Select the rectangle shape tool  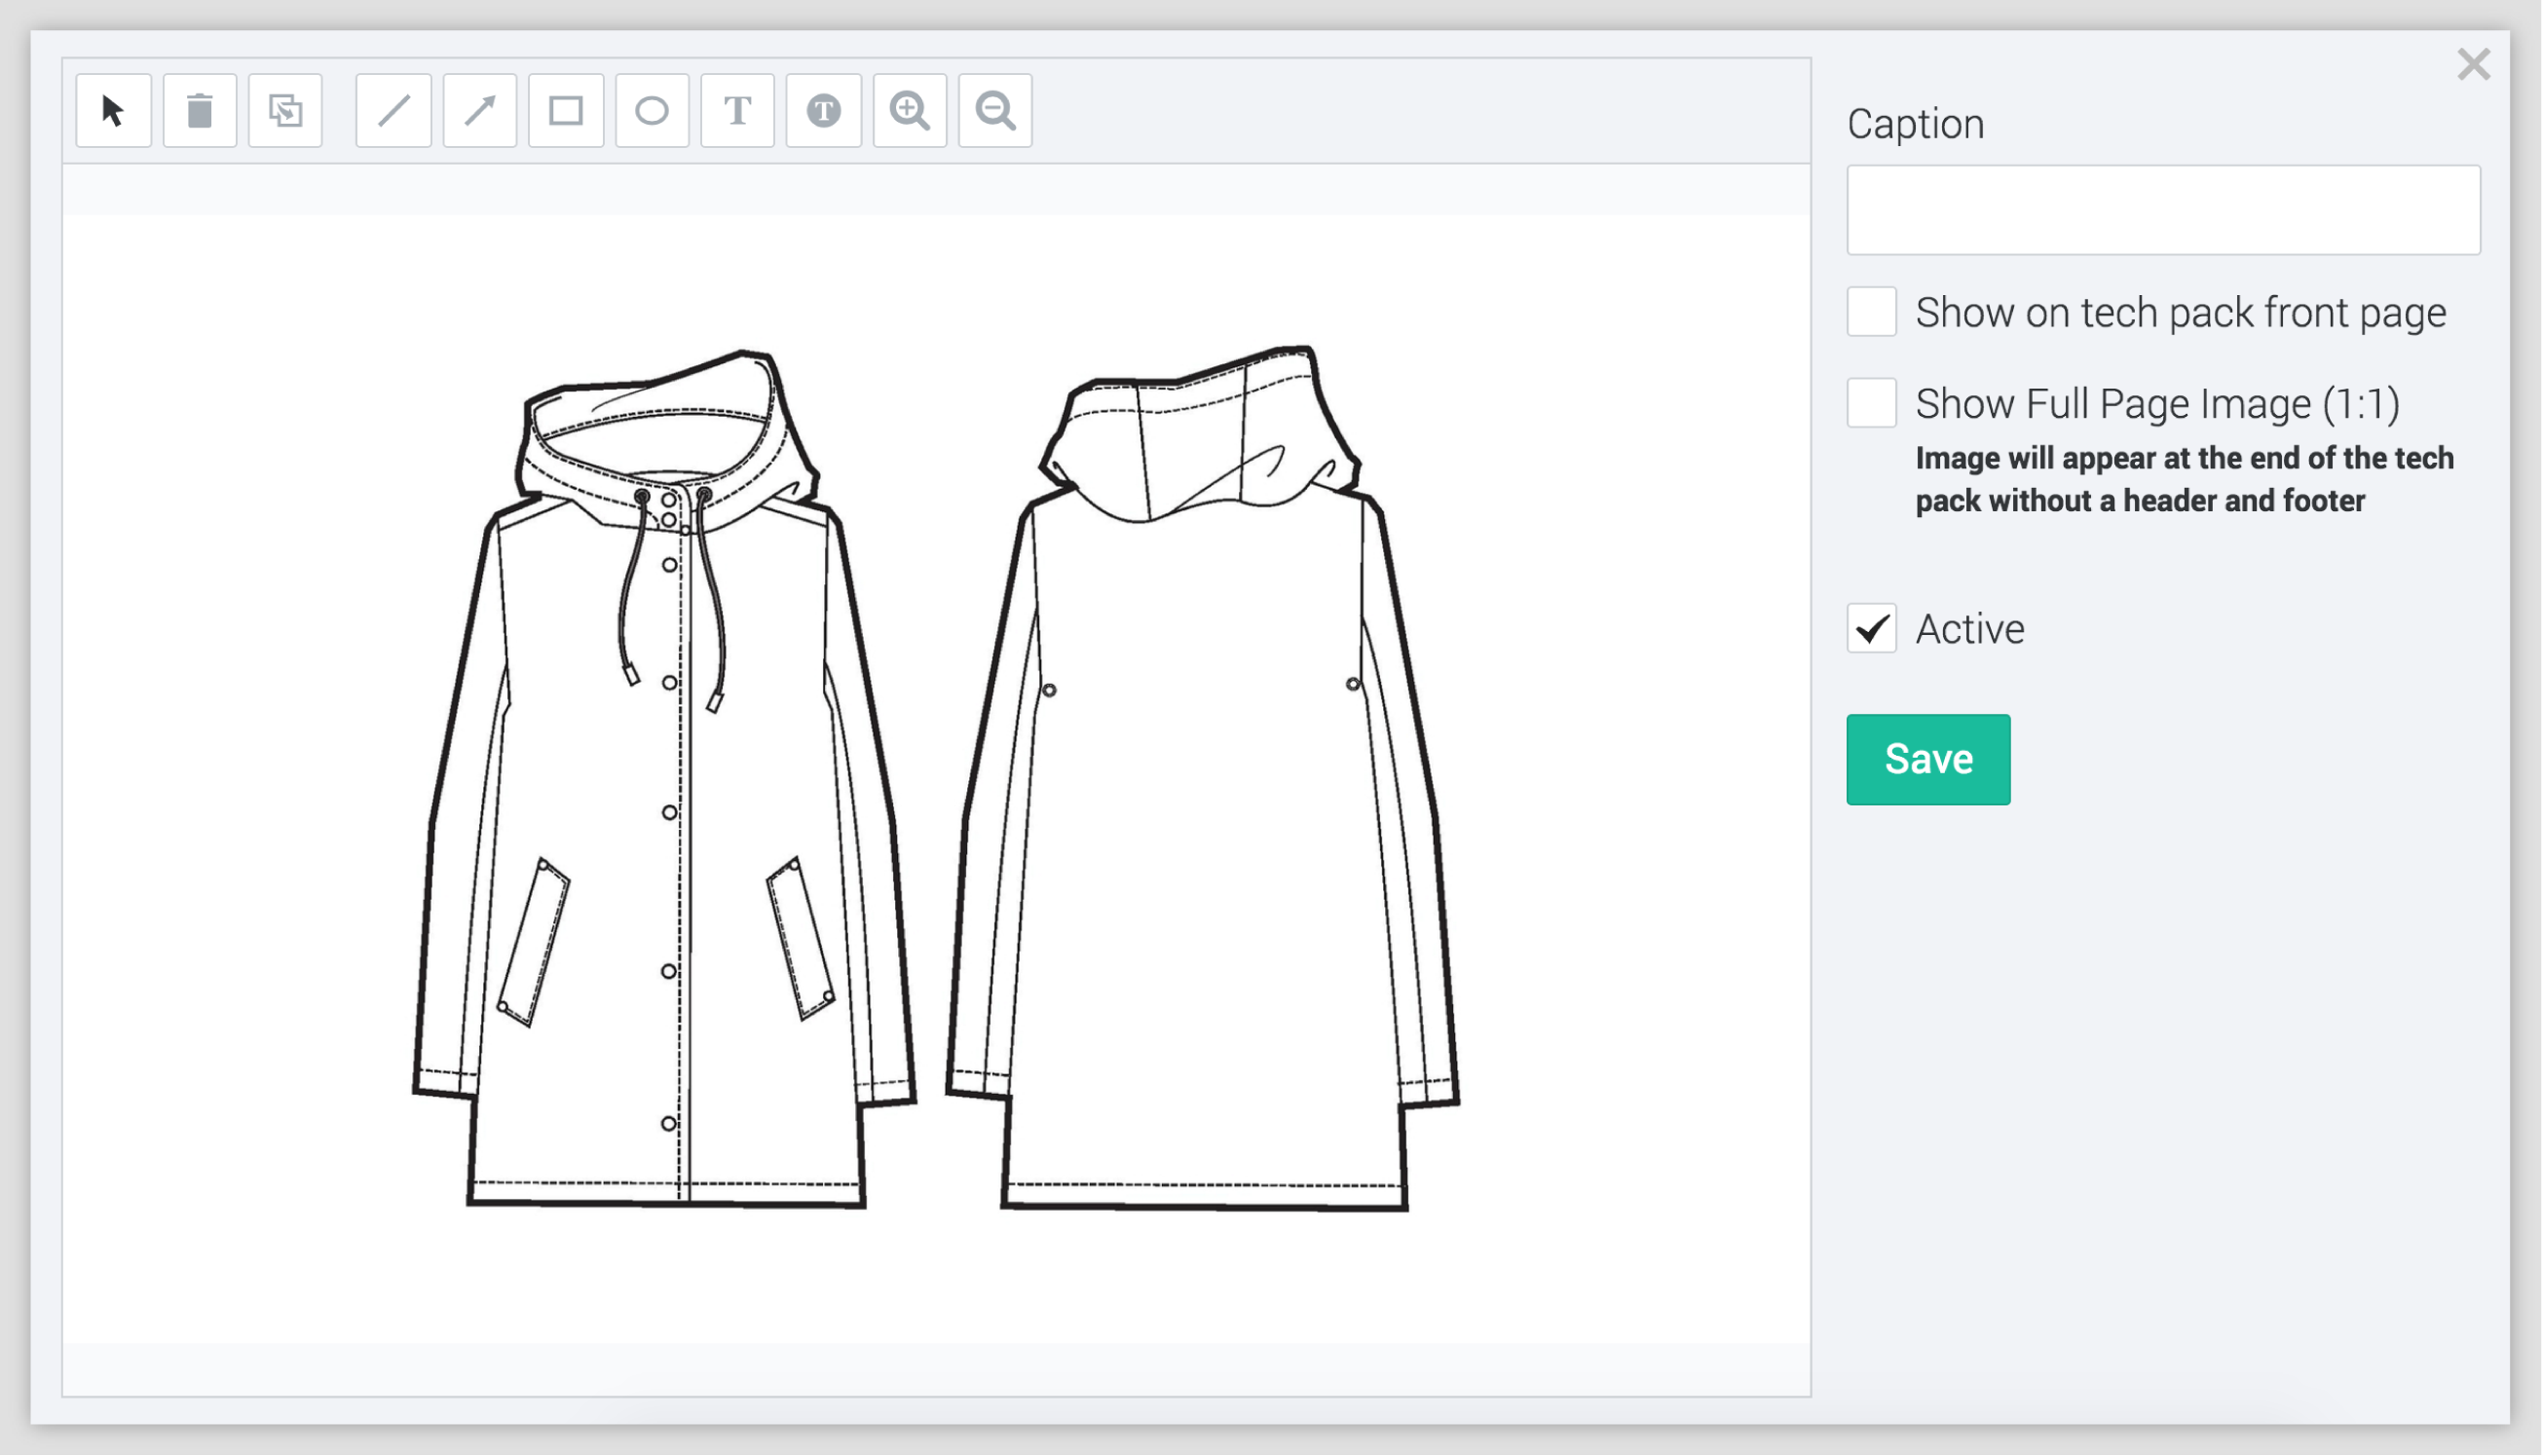[x=566, y=110]
